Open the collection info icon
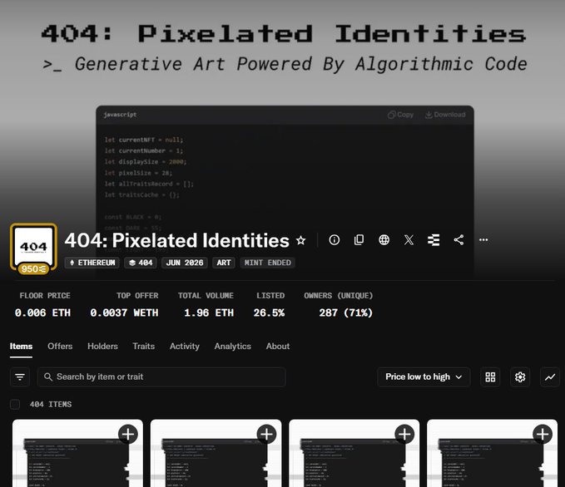Image resolution: width=565 pixels, height=487 pixels. click(334, 239)
